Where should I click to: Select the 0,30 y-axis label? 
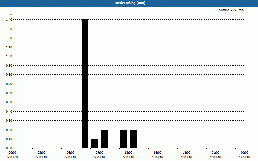9,121
